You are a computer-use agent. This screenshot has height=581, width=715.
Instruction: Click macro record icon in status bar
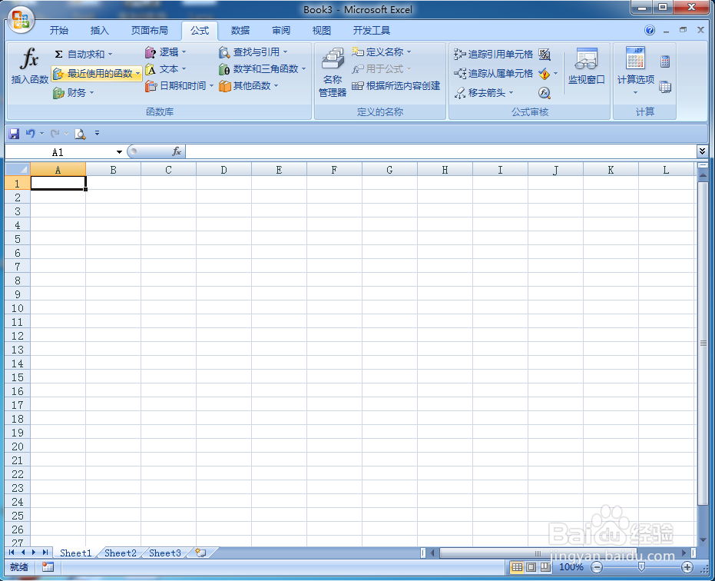(x=48, y=567)
